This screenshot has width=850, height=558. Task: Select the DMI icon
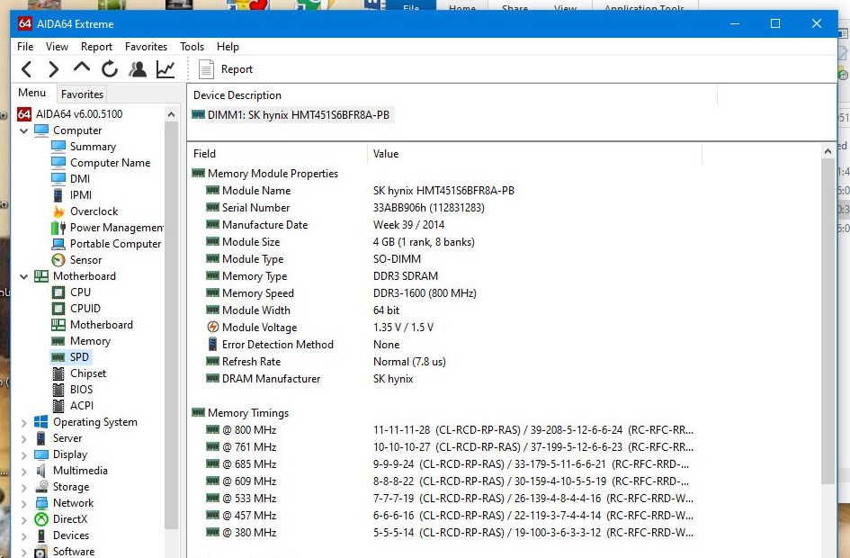(58, 179)
